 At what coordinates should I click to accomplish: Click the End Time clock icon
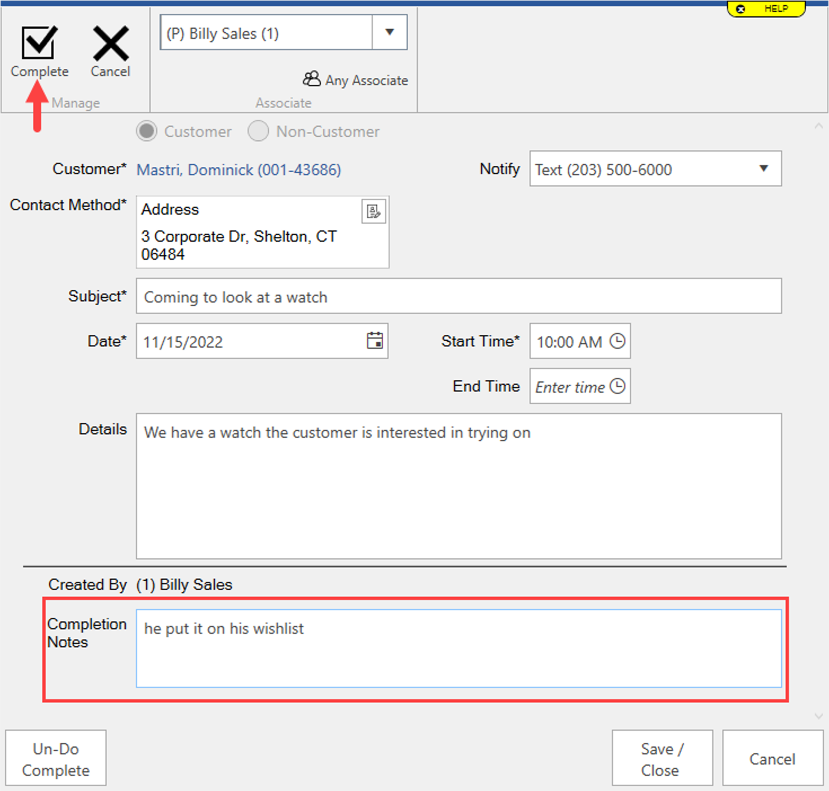pyautogui.click(x=618, y=386)
